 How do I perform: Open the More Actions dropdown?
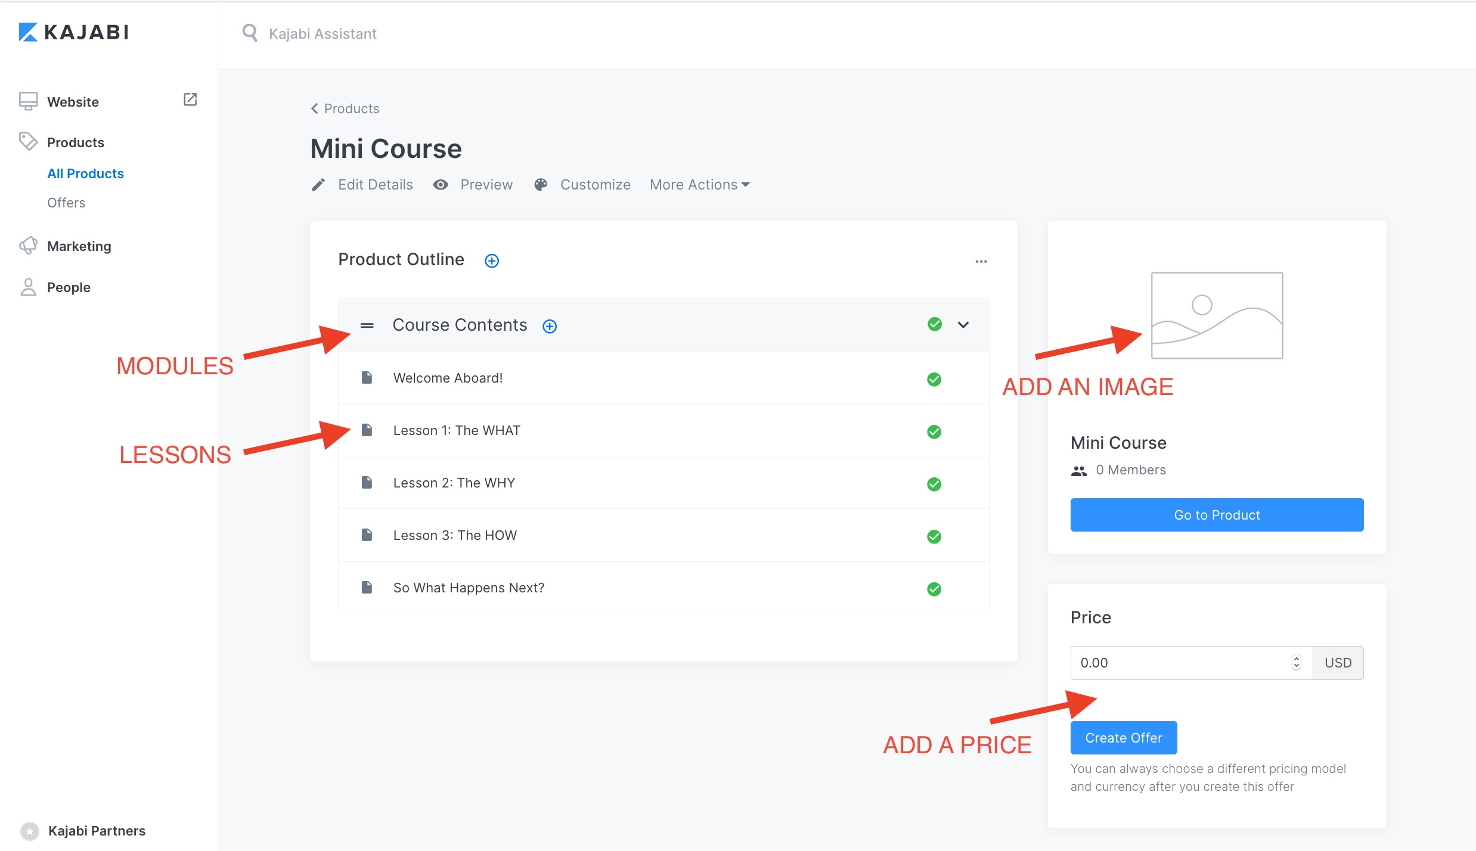point(700,185)
